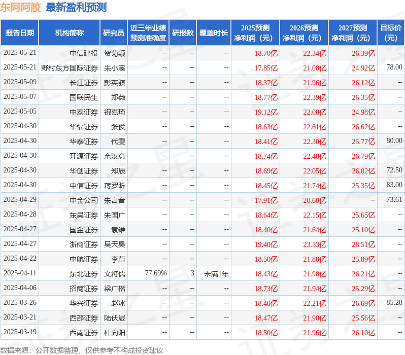Click 2025 forecast value 19.12亿
Screen dimensions: 405x355
(266, 112)
